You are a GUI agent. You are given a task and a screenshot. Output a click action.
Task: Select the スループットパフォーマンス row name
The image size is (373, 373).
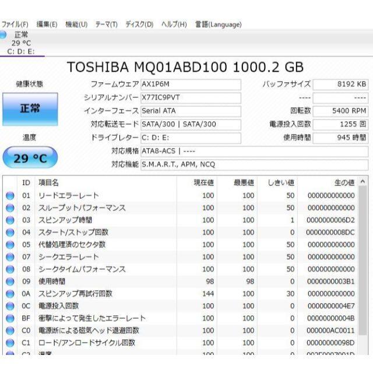[82, 208]
